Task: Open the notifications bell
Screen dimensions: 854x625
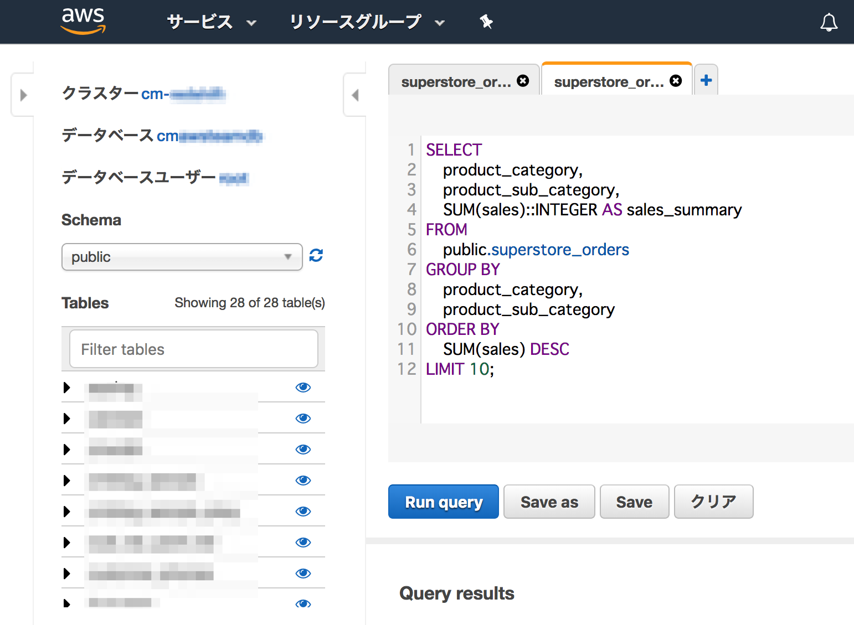Action: tap(829, 22)
